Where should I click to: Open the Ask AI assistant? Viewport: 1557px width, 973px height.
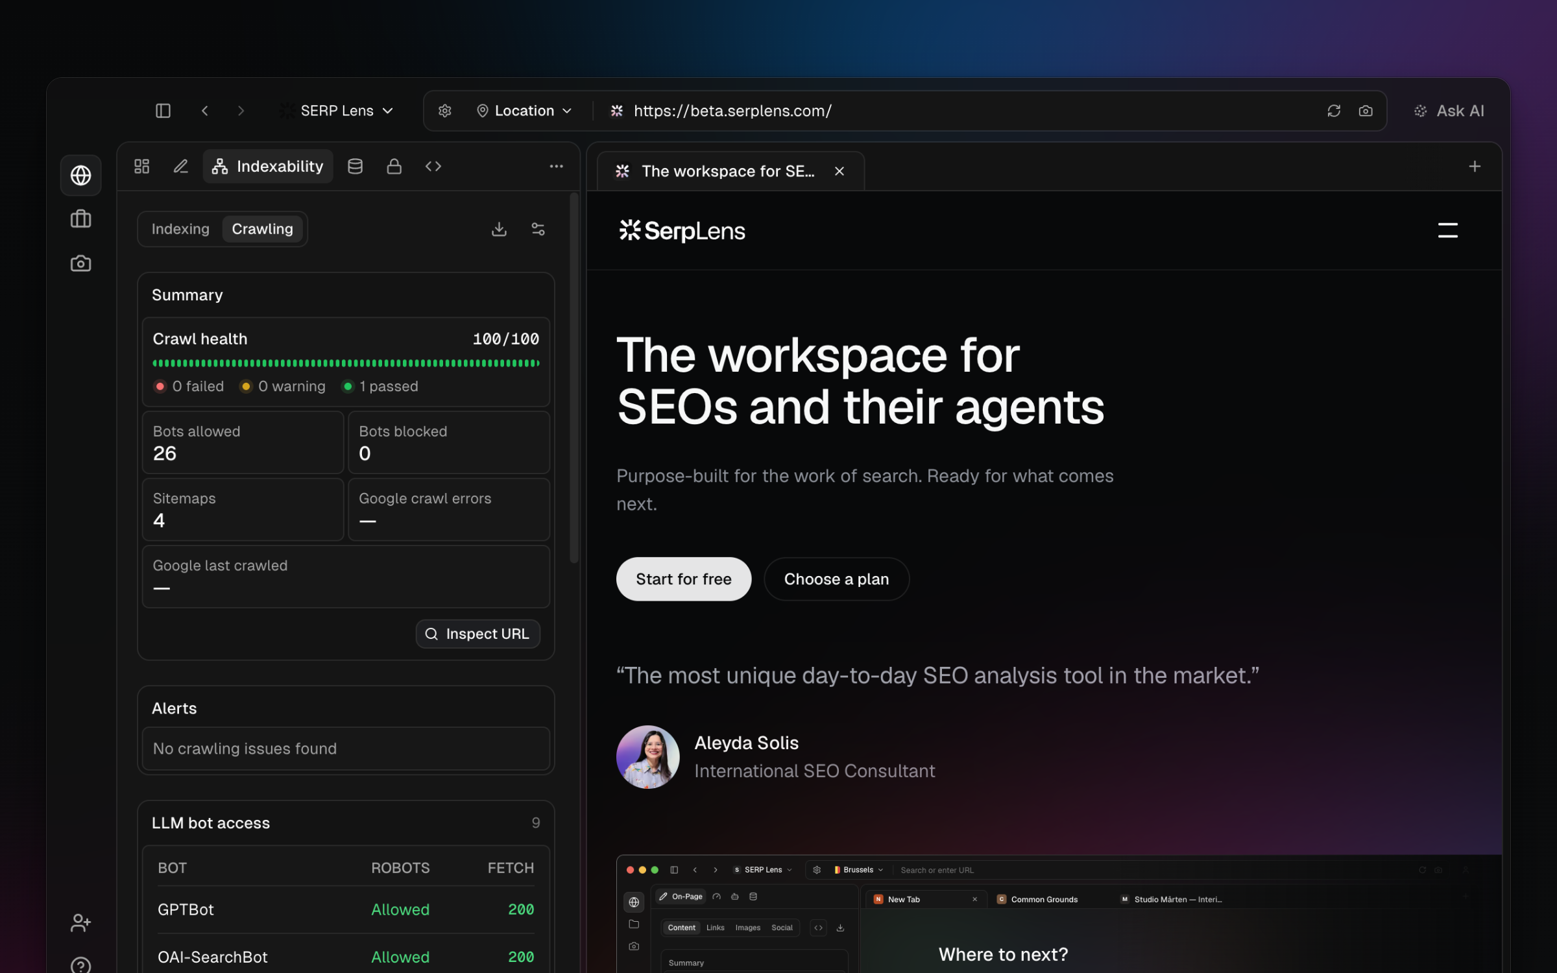(x=1449, y=111)
